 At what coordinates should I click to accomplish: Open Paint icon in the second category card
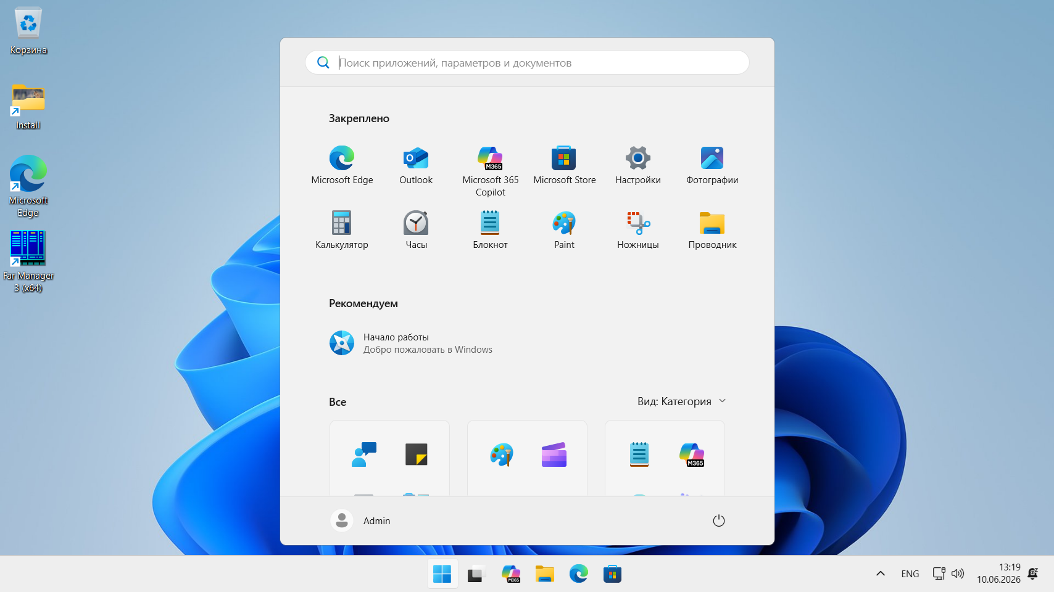[501, 454]
